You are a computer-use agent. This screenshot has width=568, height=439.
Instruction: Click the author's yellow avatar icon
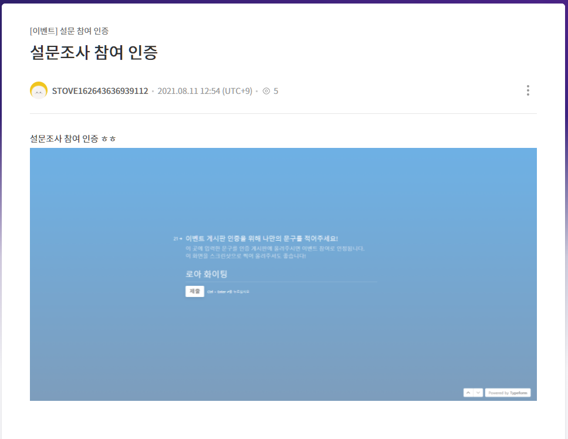coord(39,90)
